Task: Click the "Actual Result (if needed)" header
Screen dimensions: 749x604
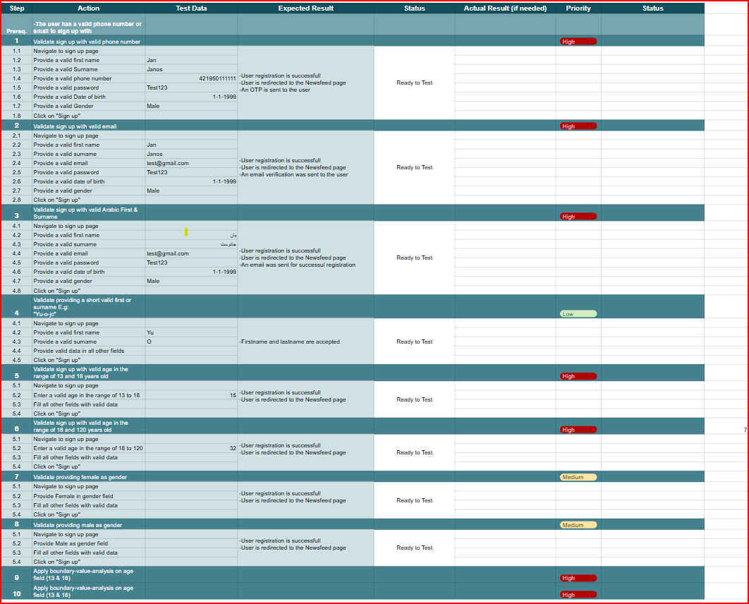Action: [x=505, y=8]
